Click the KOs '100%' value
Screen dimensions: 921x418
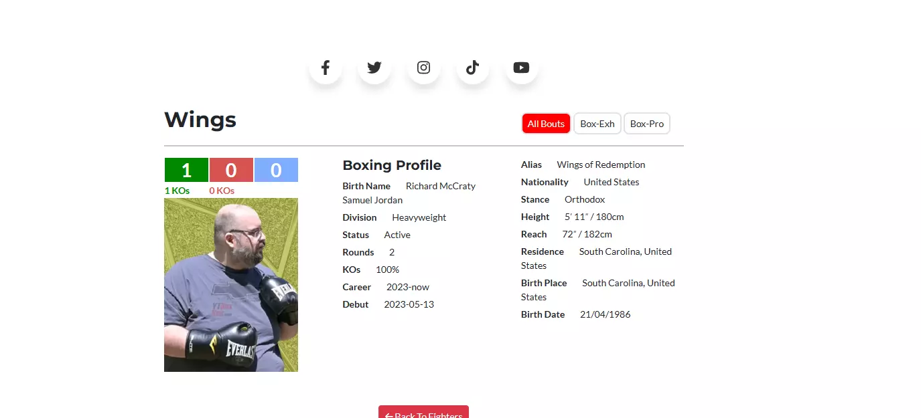[x=387, y=270]
